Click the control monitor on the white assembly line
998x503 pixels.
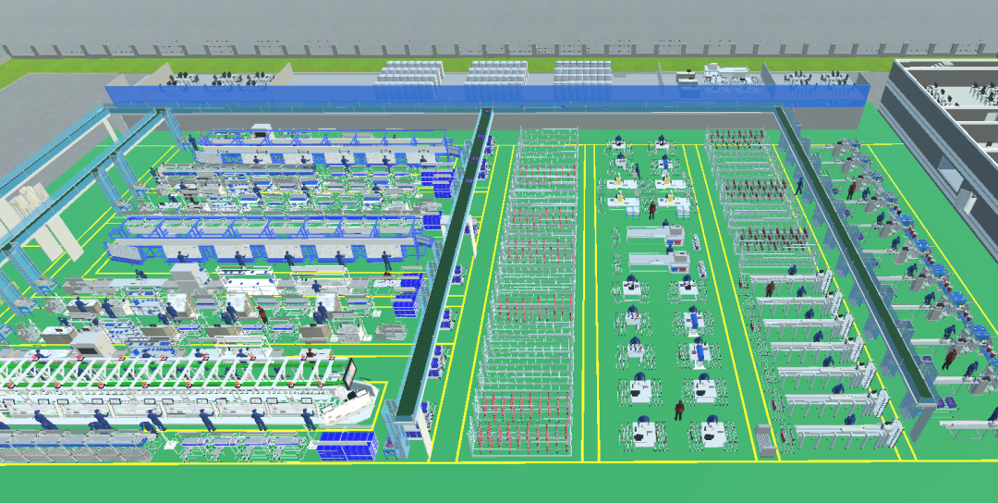349,375
